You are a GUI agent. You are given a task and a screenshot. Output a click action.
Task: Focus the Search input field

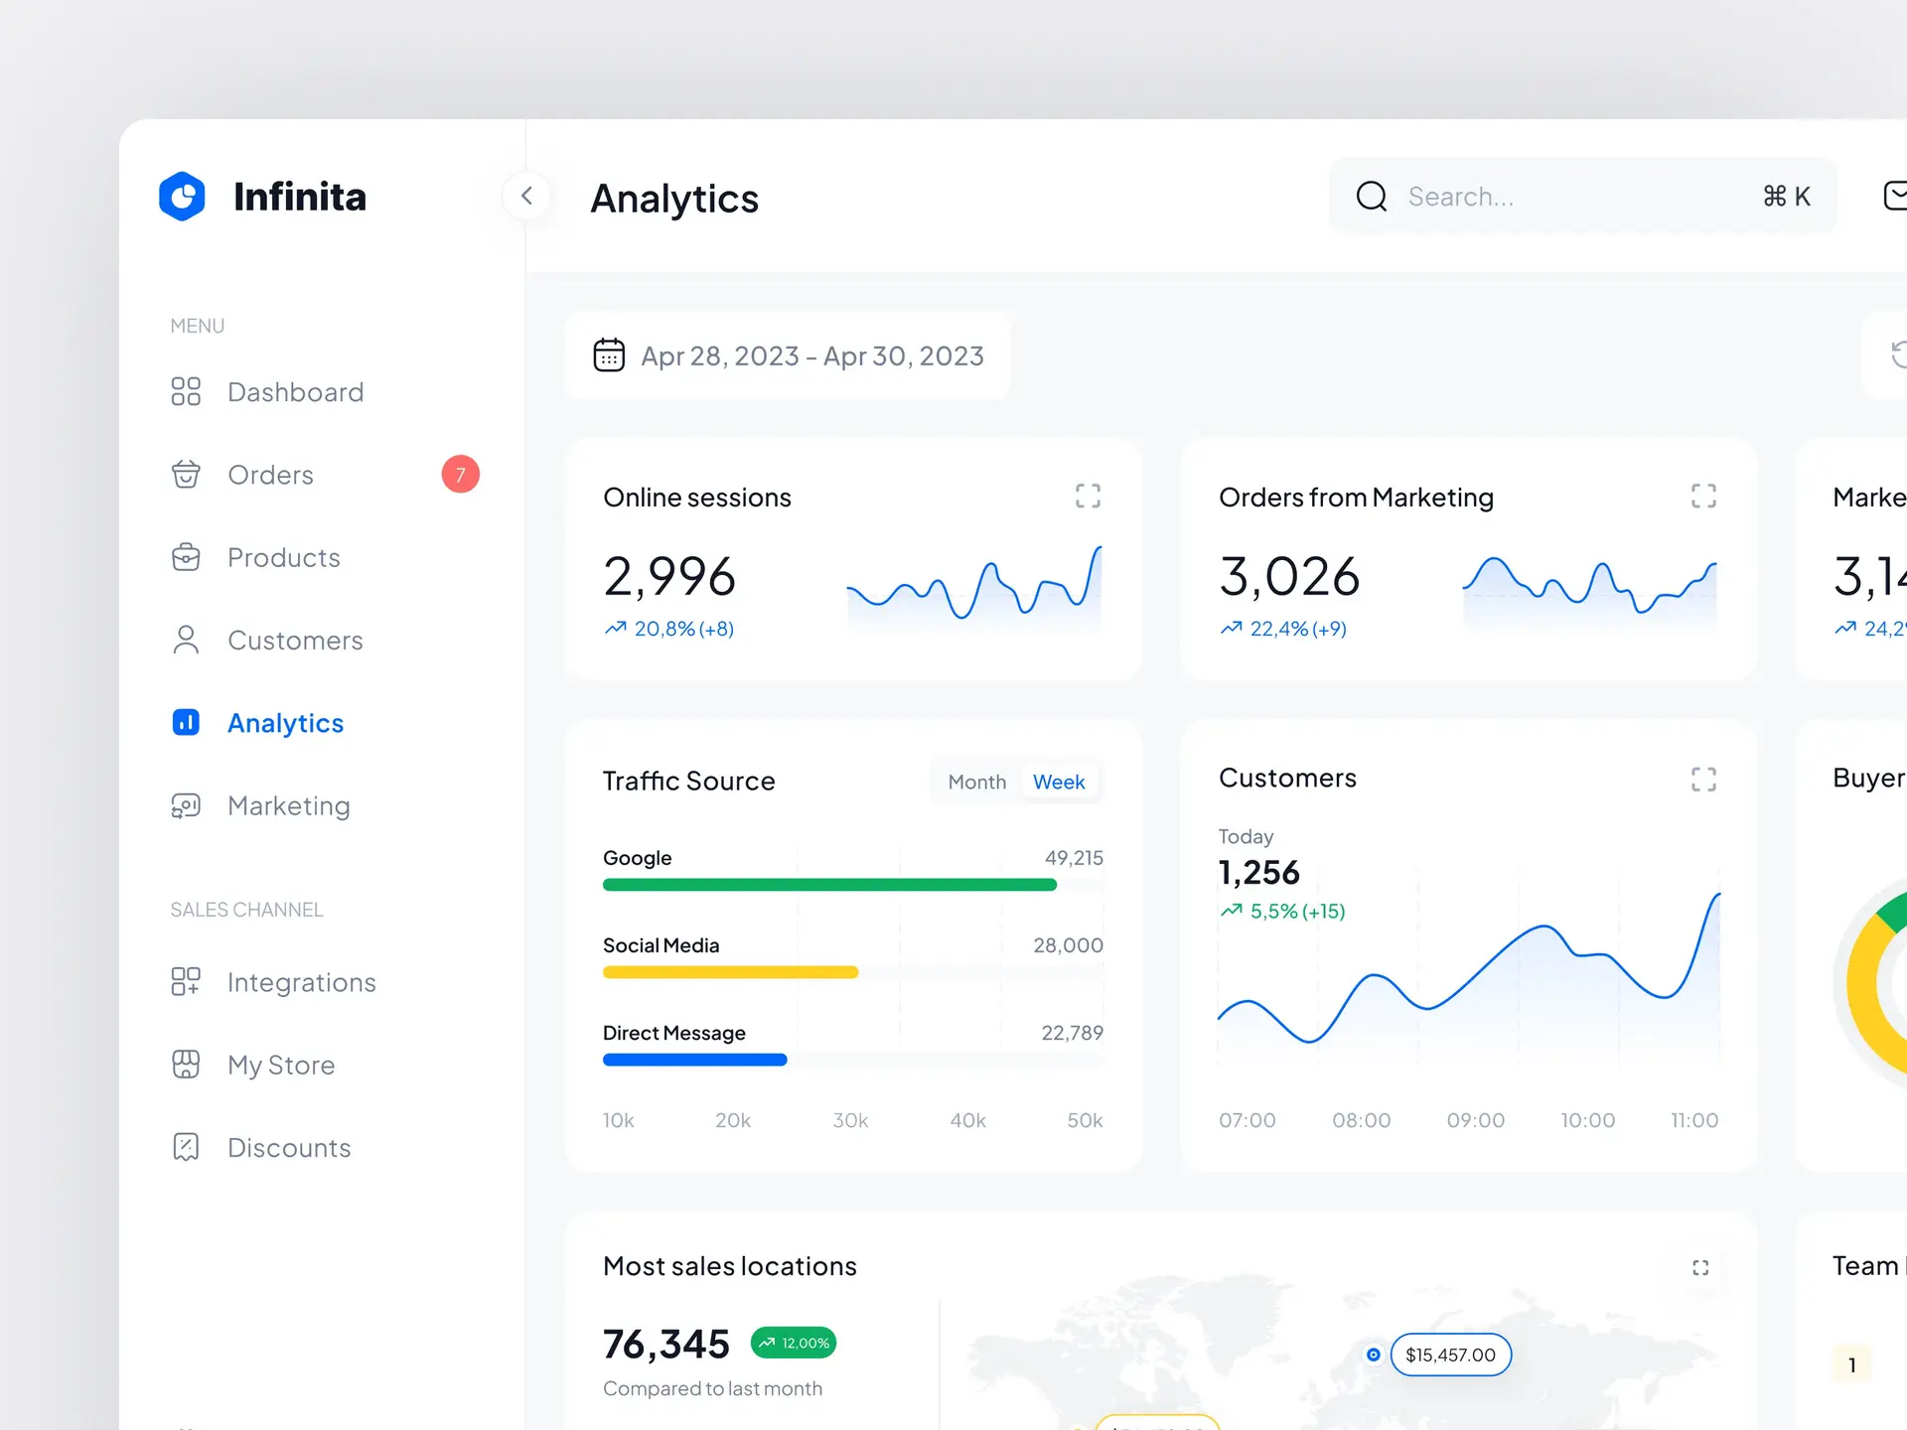pos(1583,196)
